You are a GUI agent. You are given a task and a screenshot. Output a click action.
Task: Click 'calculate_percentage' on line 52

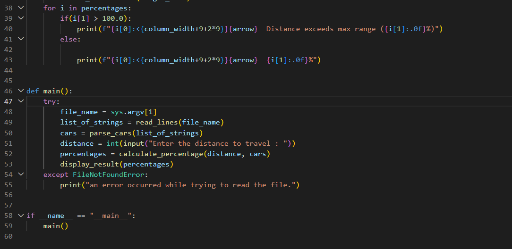(161, 154)
